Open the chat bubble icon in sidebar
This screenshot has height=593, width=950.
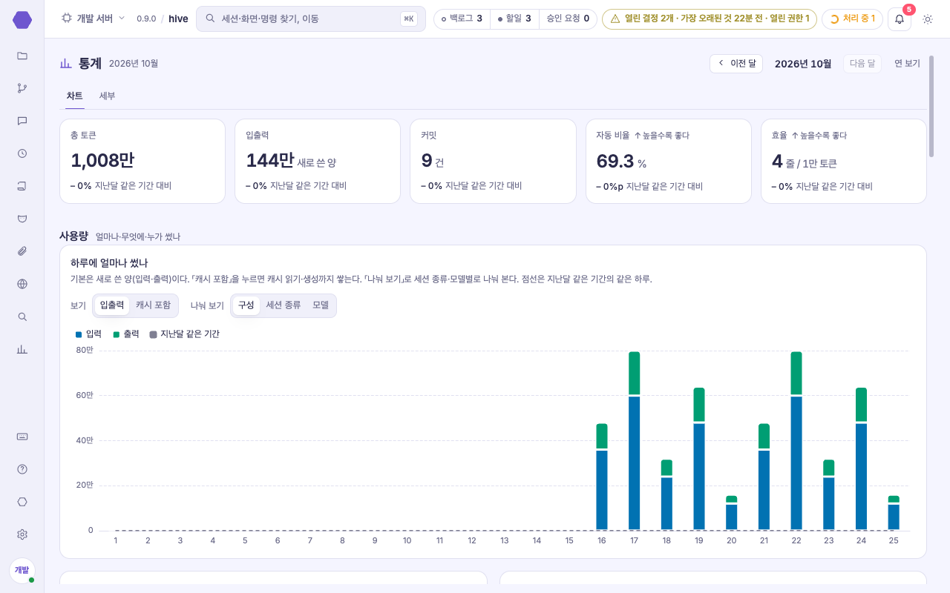22,121
